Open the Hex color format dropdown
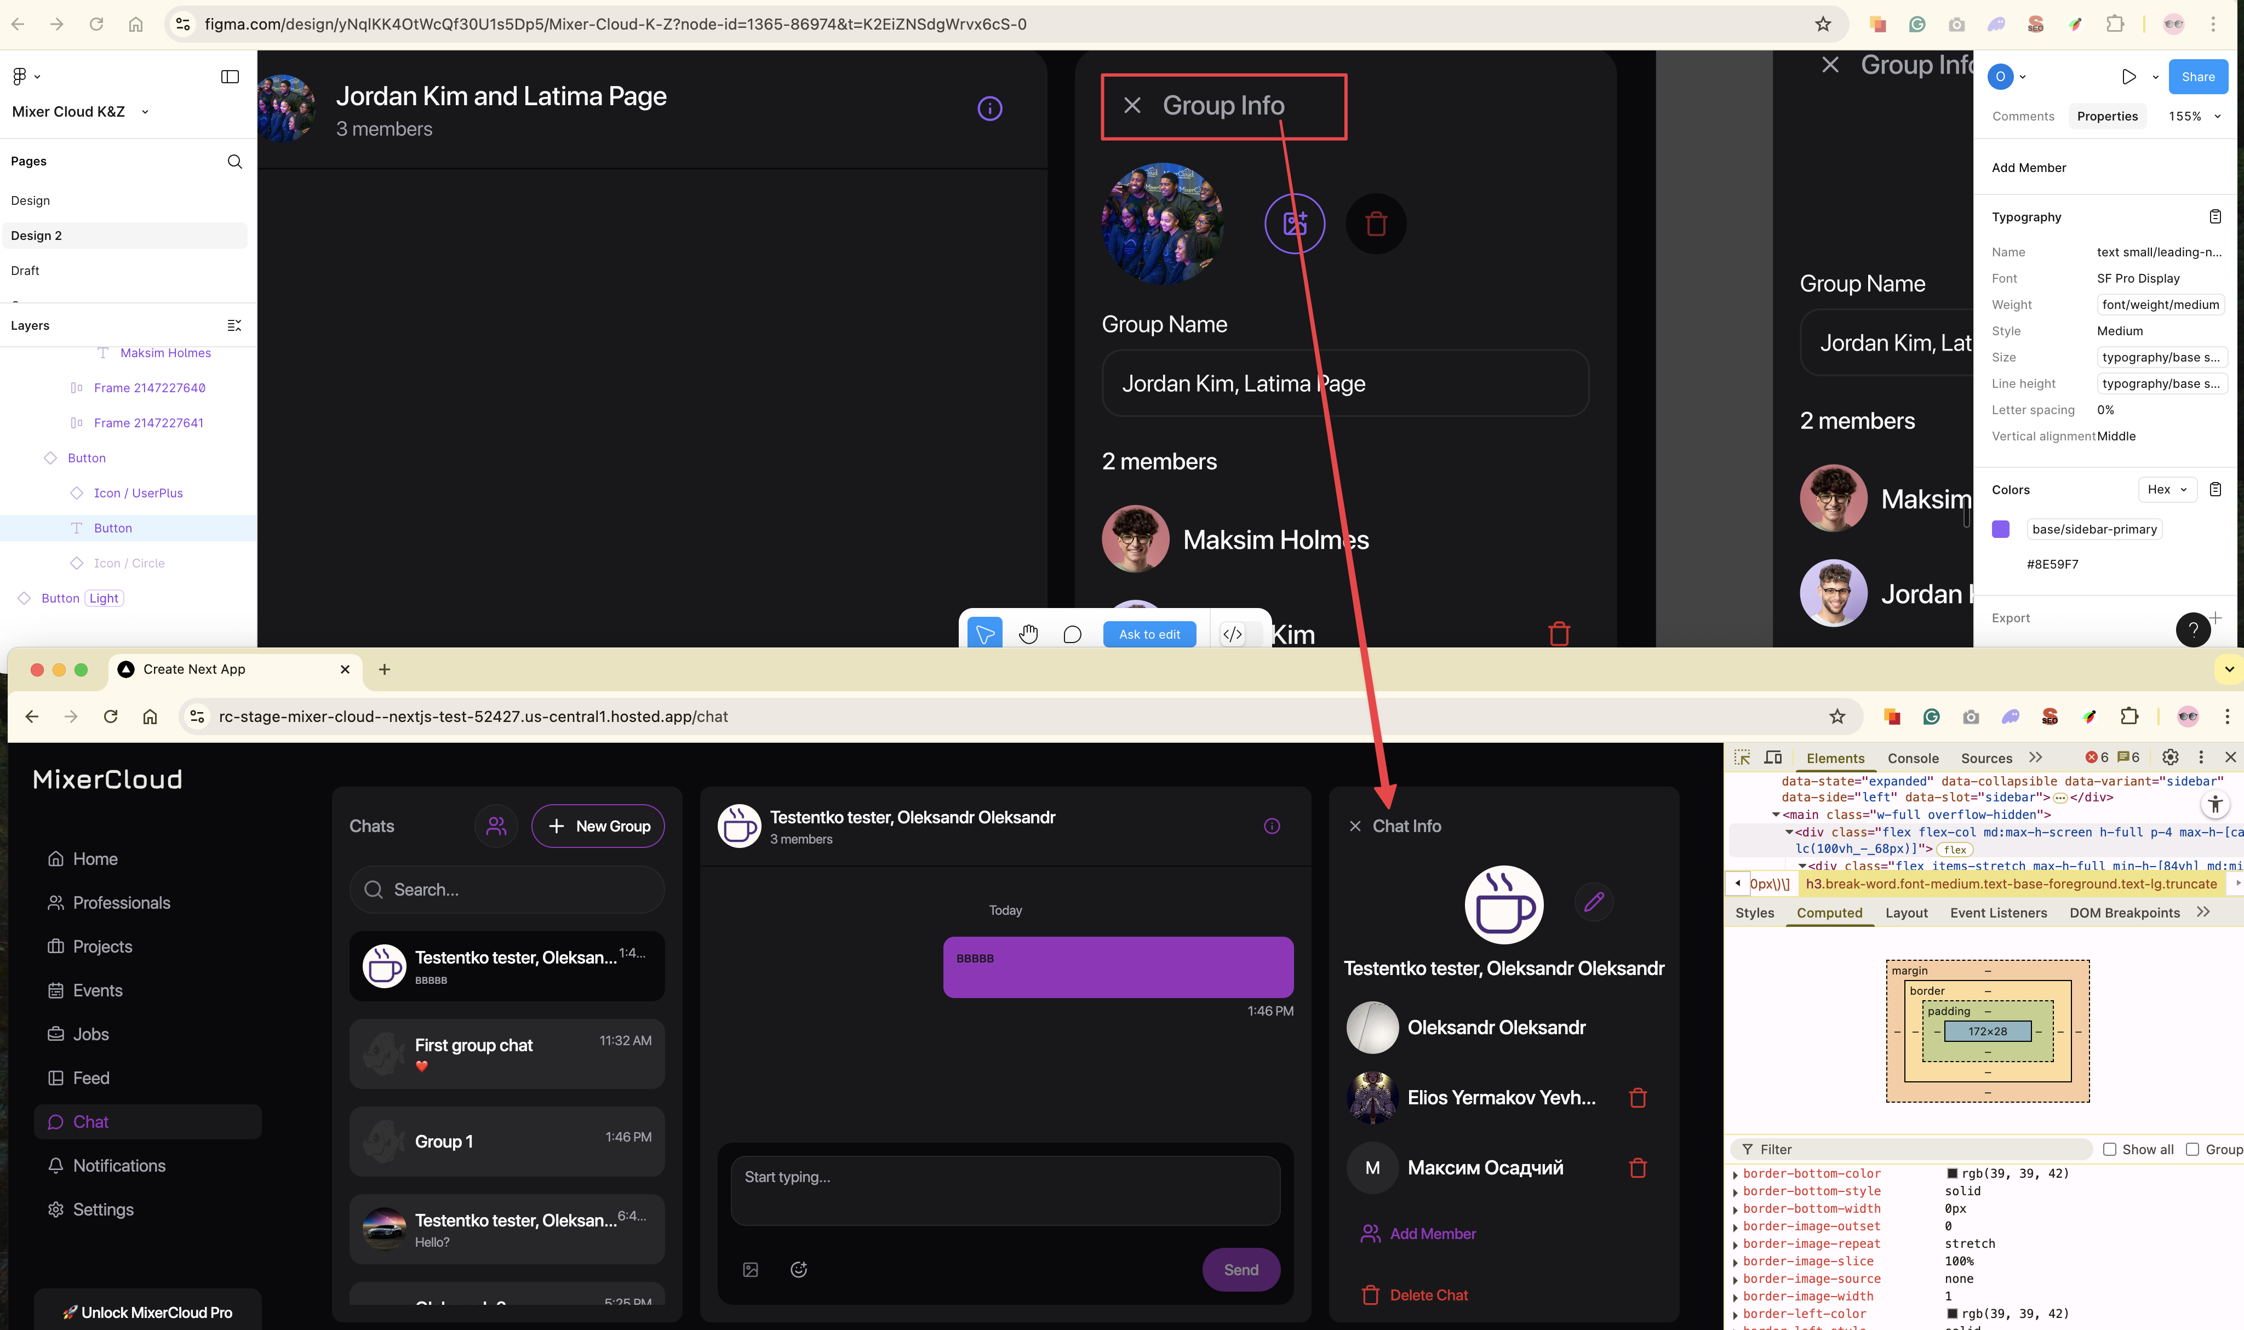 coord(2168,489)
